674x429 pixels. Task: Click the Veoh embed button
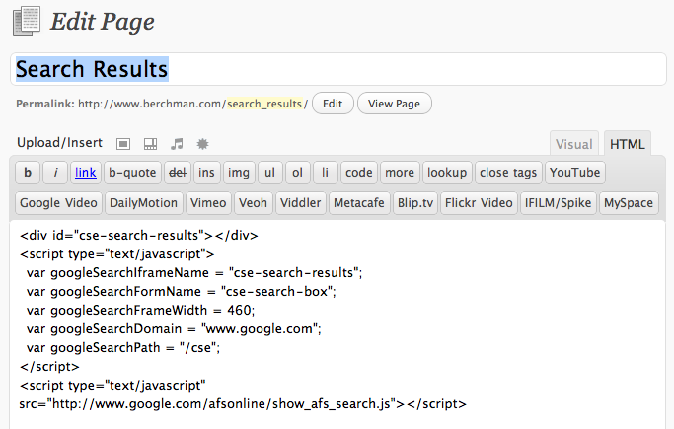click(254, 203)
